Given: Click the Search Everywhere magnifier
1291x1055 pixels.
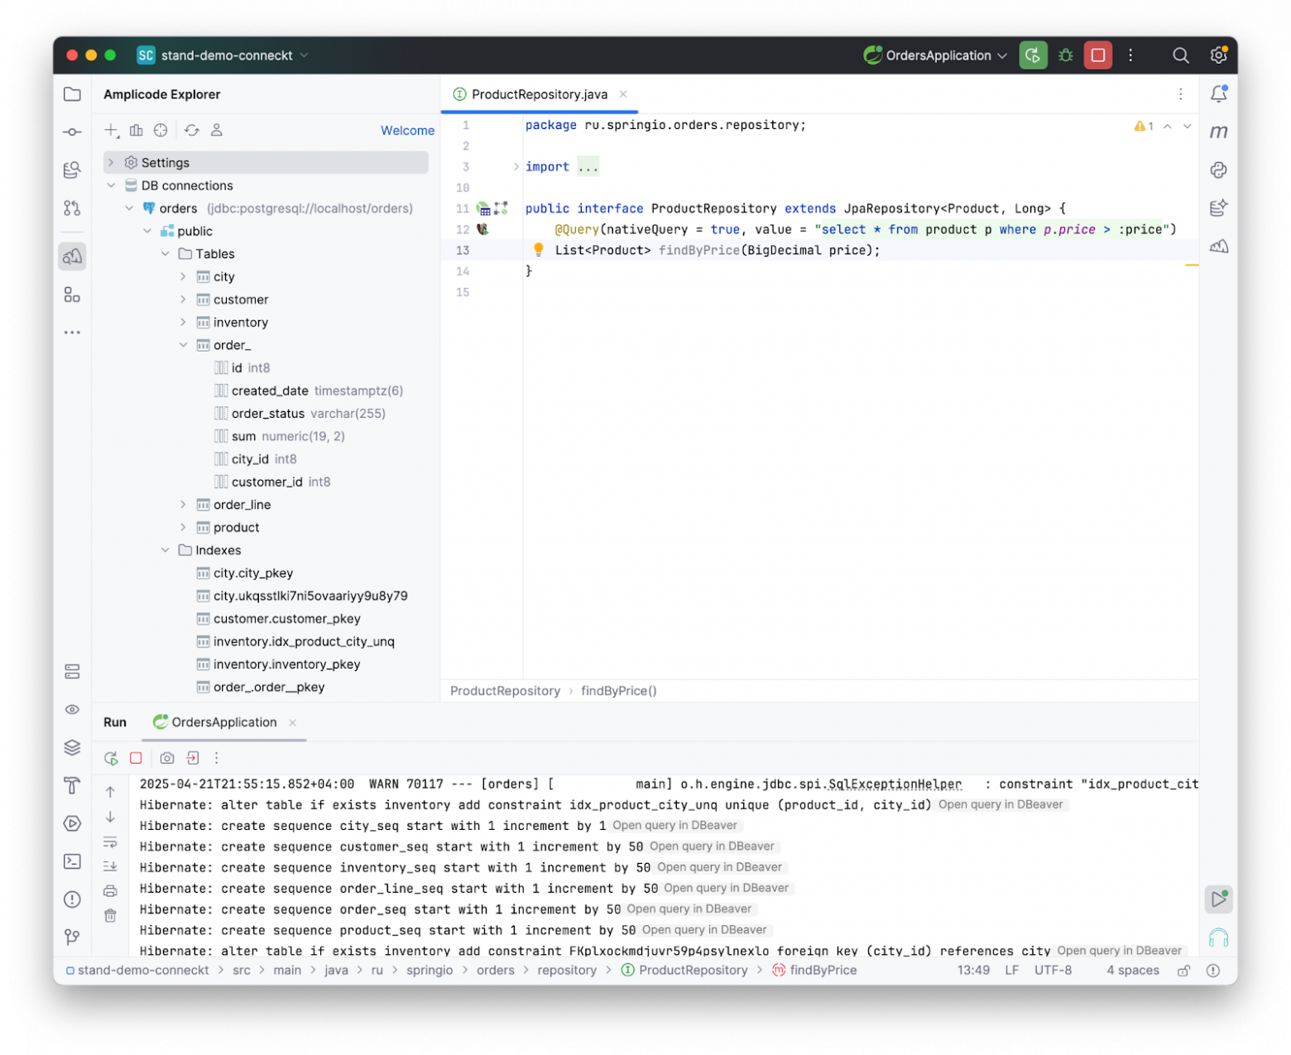Looking at the screenshot, I should pyautogui.click(x=1180, y=55).
